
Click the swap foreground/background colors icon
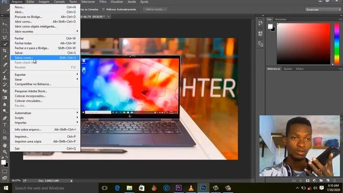click(7, 157)
